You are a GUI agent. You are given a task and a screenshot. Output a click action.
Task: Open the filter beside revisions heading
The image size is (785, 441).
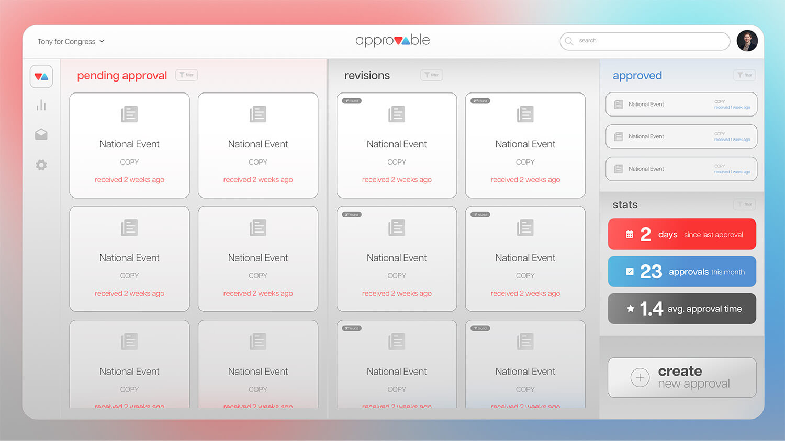click(432, 75)
